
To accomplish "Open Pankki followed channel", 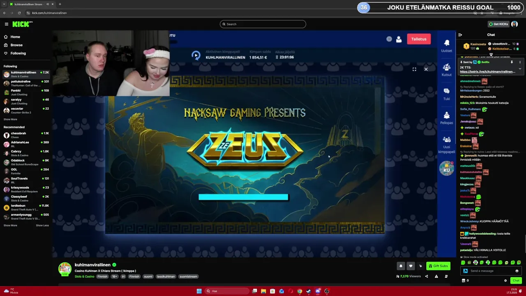I will coord(26,92).
